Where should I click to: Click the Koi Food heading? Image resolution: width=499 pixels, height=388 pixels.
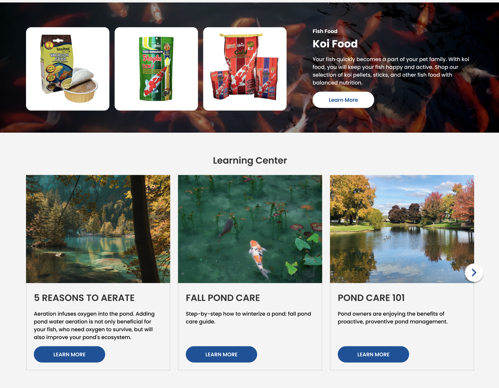[335, 44]
